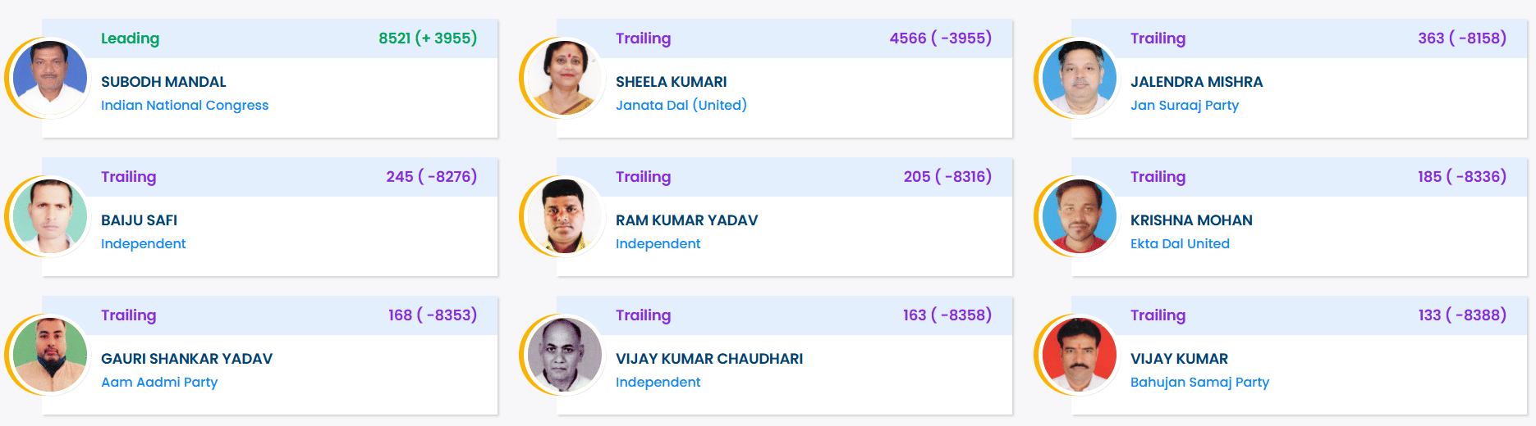The image size is (1536, 426).
Task: Click Ram Kumar Yadav's candidate photo
Action: point(565,216)
